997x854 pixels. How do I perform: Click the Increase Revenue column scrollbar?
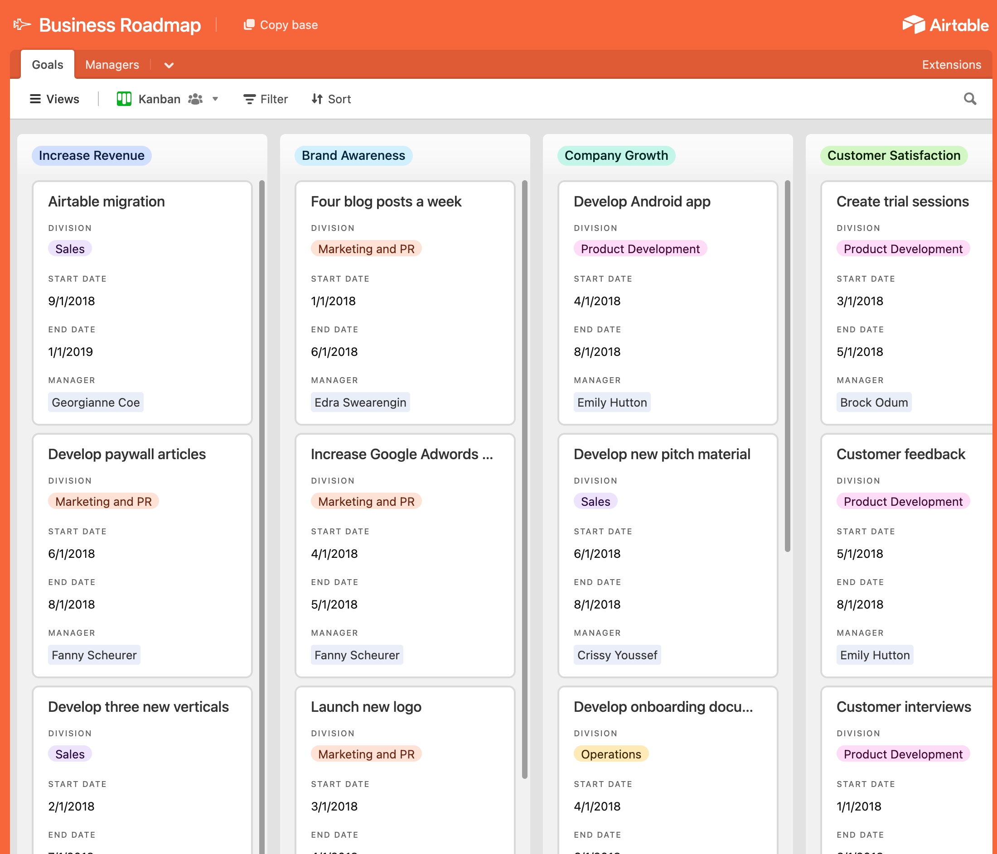[262, 517]
